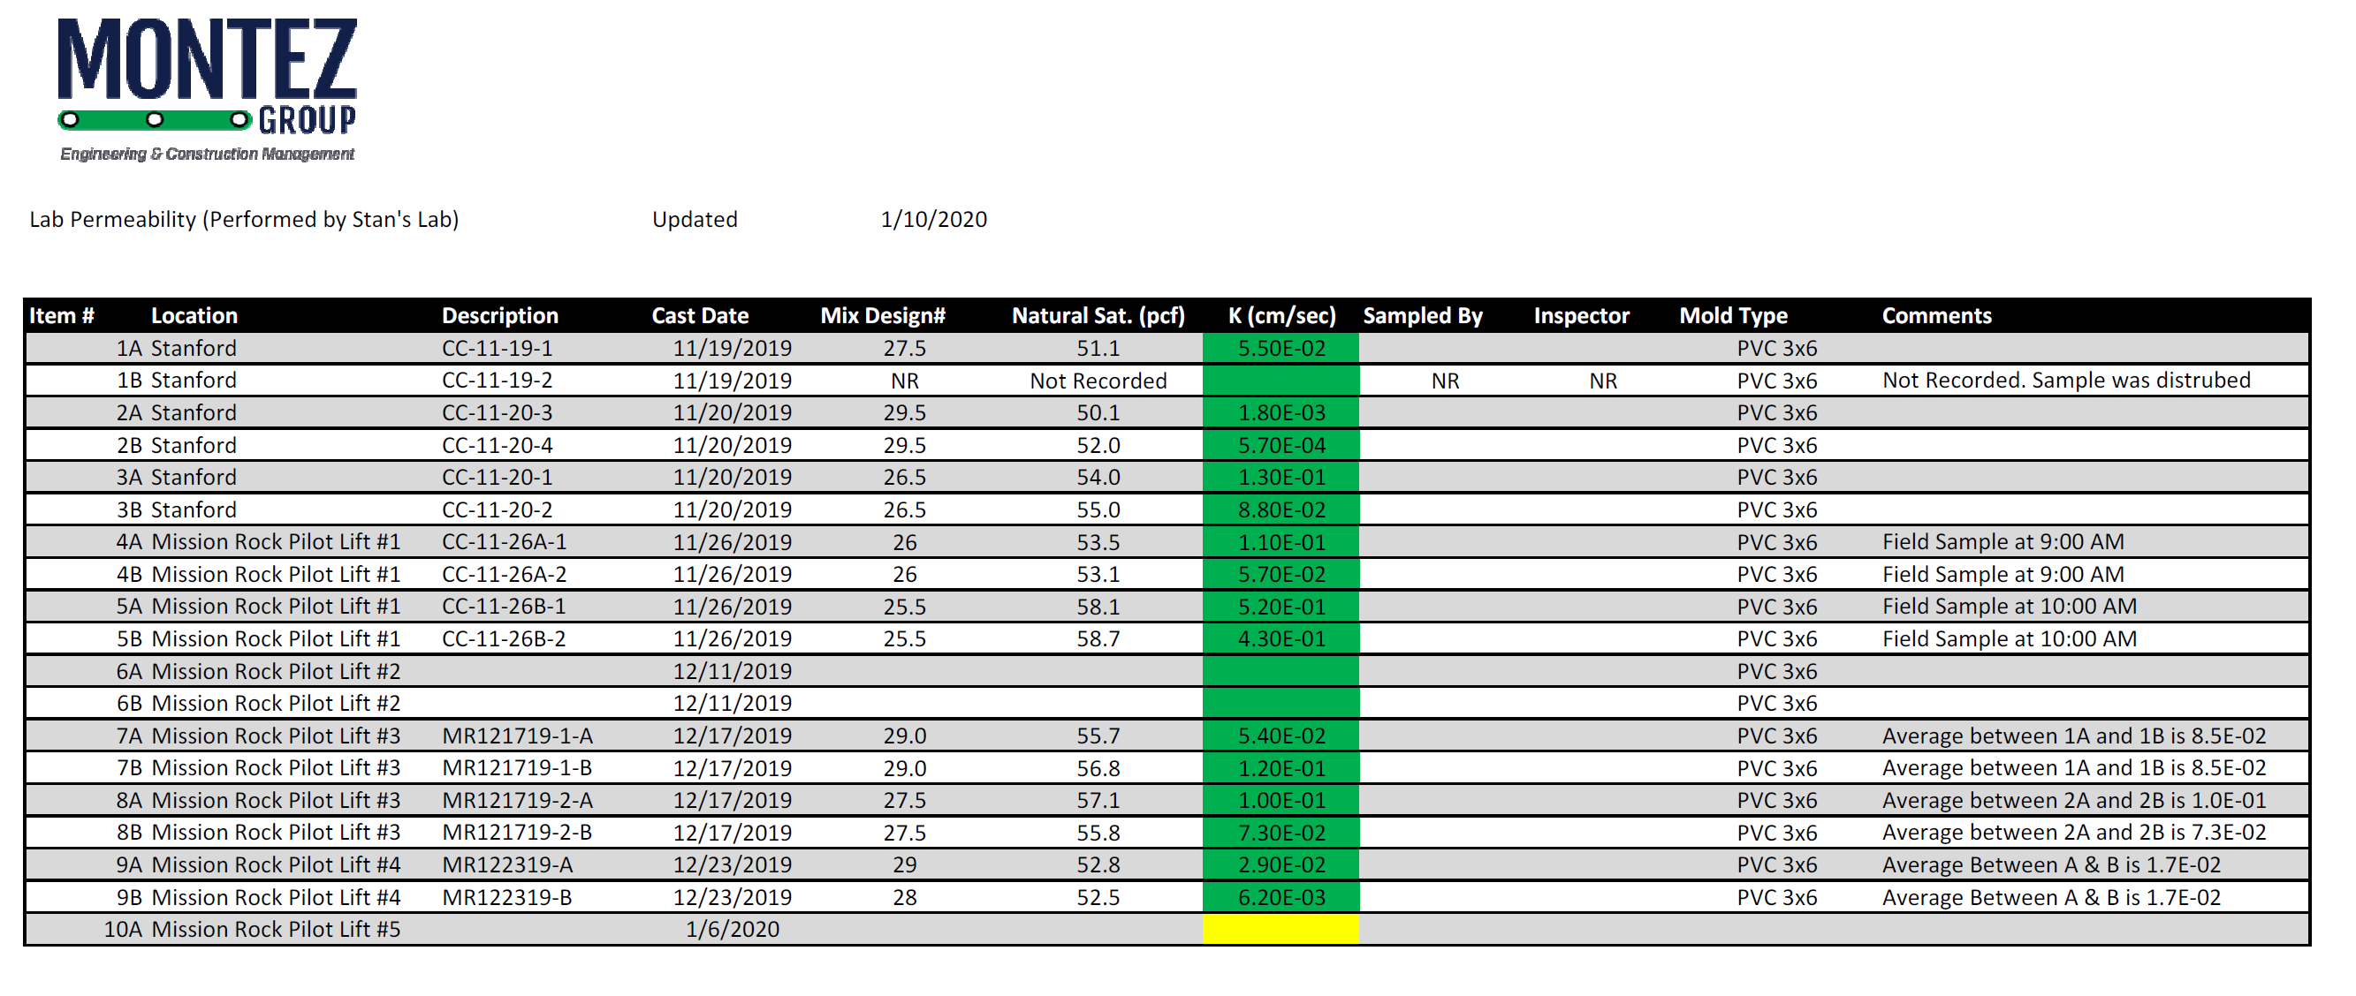2356x996 pixels.
Task: Click the comment 'Field Sample at 10:00 AM' for 5B
Action: (x=2010, y=639)
